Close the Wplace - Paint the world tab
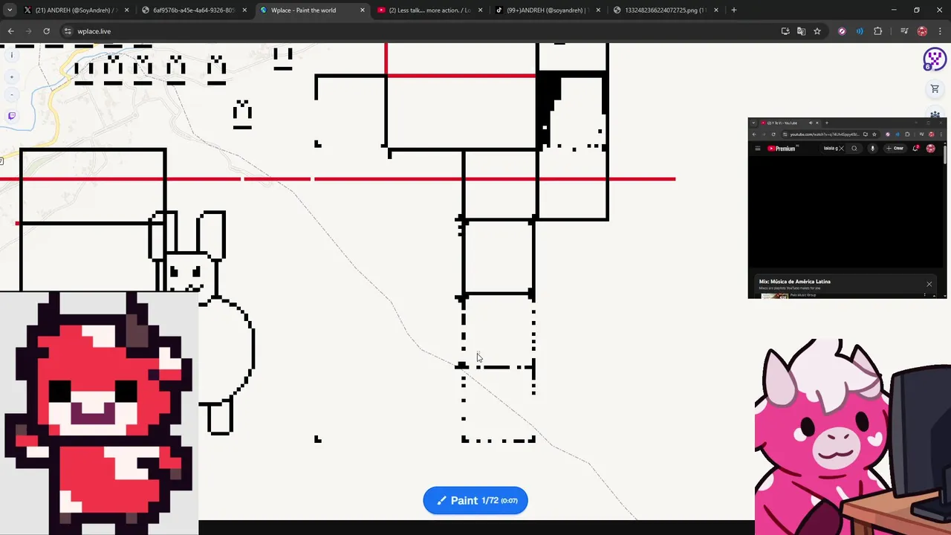951x535 pixels. coord(363,10)
